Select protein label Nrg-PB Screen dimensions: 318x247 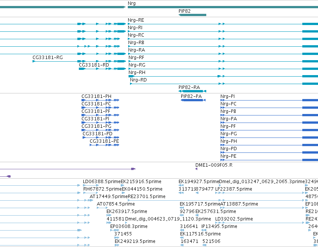click(x=228, y=111)
